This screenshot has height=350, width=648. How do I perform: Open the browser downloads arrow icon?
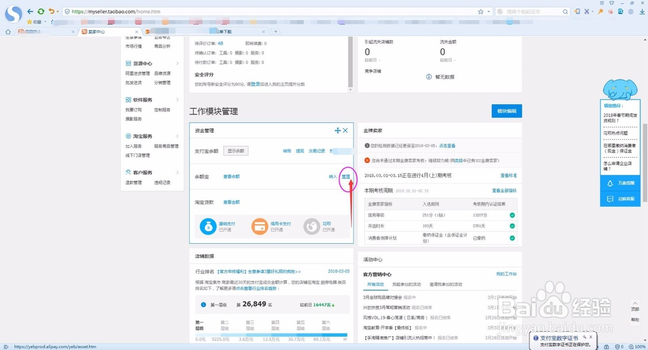pyautogui.click(x=642, y=12)
